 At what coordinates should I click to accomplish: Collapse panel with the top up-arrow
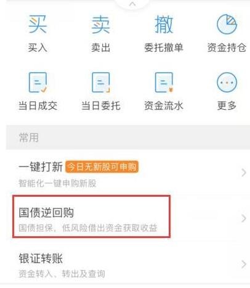click(132, 4)
